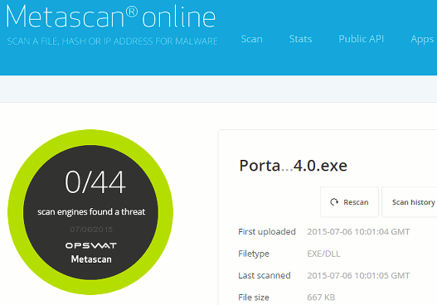Select the Porta...4.0.exe file name
Screen dimensions: 437x305
tap(294, 166)
